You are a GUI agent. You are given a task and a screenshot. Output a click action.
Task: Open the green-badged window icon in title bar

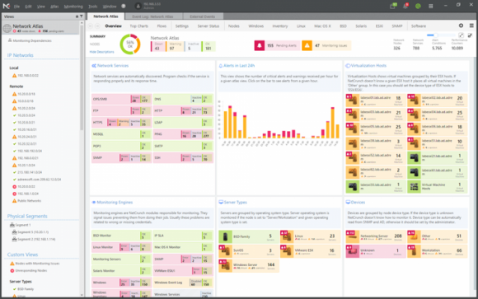click(393, 6)
